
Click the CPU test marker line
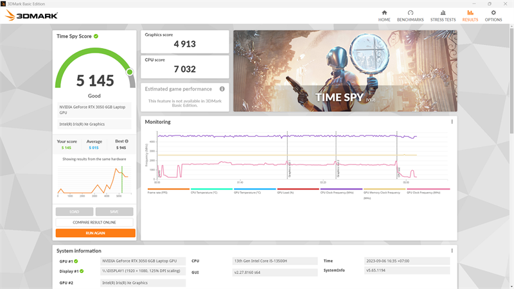pos(396,155)
